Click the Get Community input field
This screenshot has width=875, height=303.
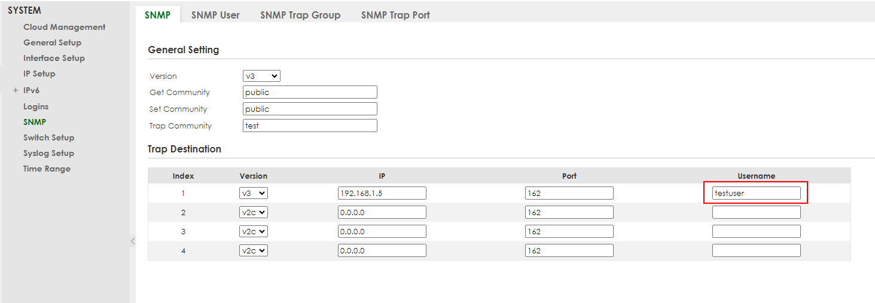tap(310, 92)
